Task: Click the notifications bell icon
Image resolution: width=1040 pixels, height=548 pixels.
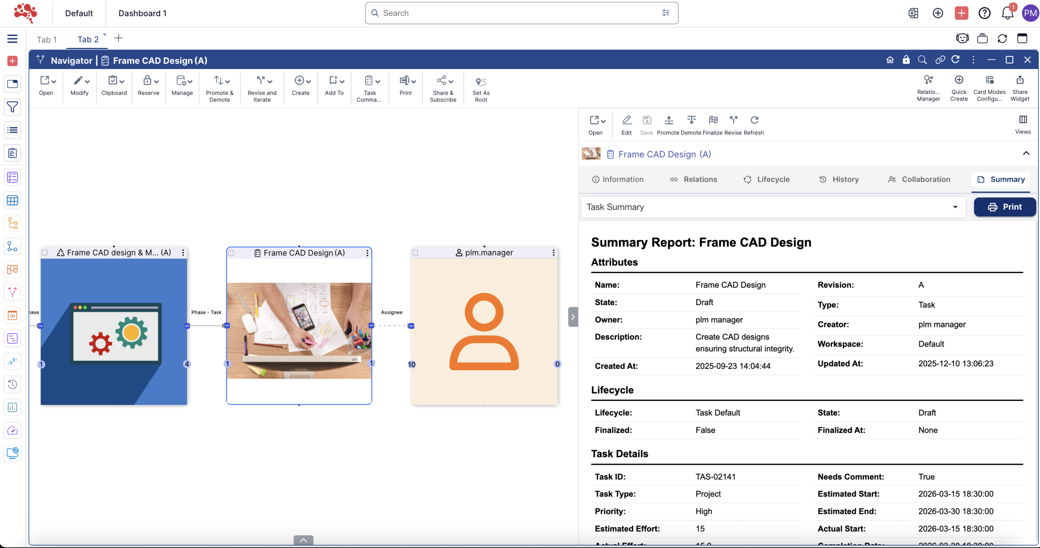Action: (x=1007, y=13)
